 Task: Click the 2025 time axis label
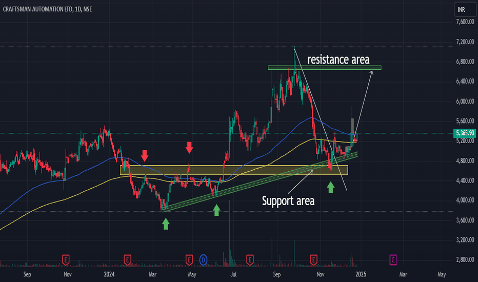pos(361,274)
